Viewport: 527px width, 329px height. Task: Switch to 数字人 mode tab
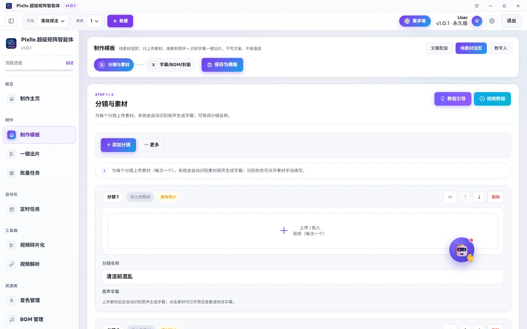[501, 48]
